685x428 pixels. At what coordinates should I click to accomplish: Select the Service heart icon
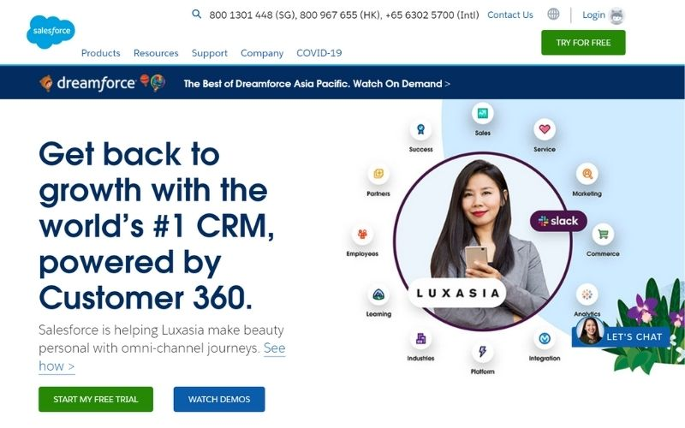(545, 129)
